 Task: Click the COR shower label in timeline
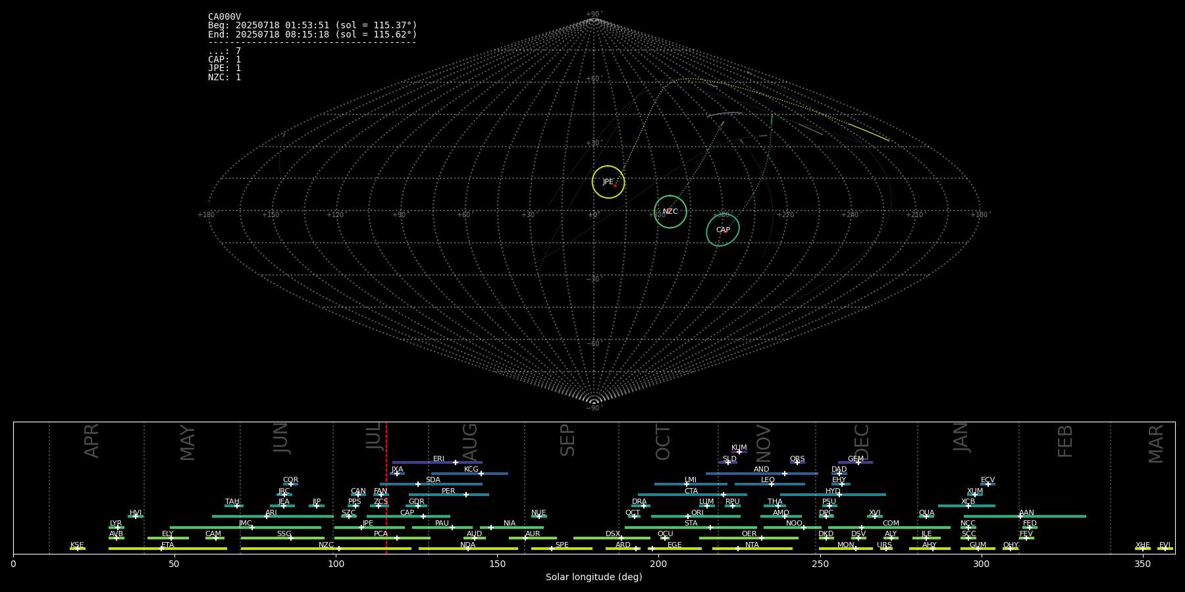[290, 480]
